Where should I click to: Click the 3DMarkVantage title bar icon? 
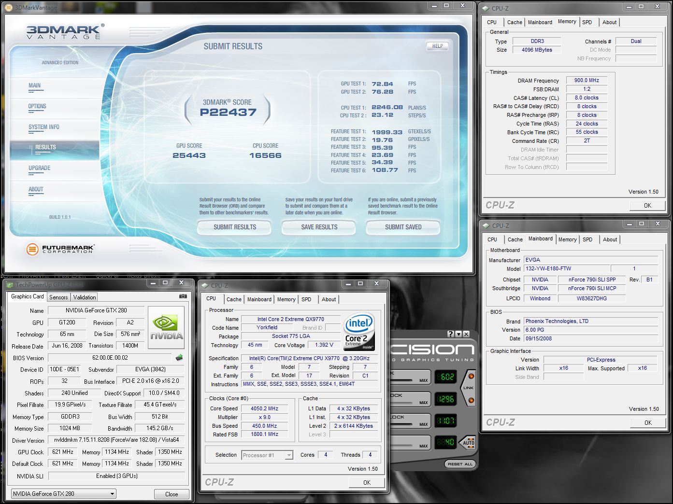point(10,7)
